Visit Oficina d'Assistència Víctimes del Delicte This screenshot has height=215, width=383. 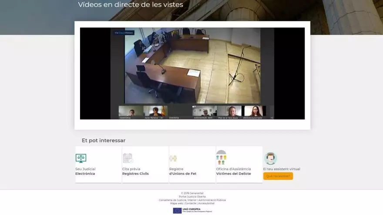pos(233,171)
